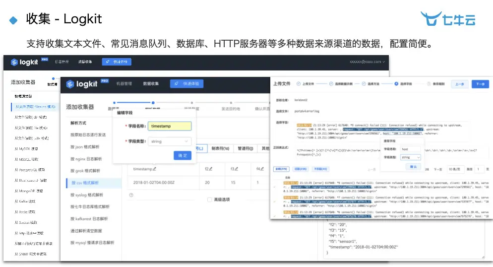Click the final 保存规则 step icon
The height and width of the screenshot is (267, 493).
point(429,84)
